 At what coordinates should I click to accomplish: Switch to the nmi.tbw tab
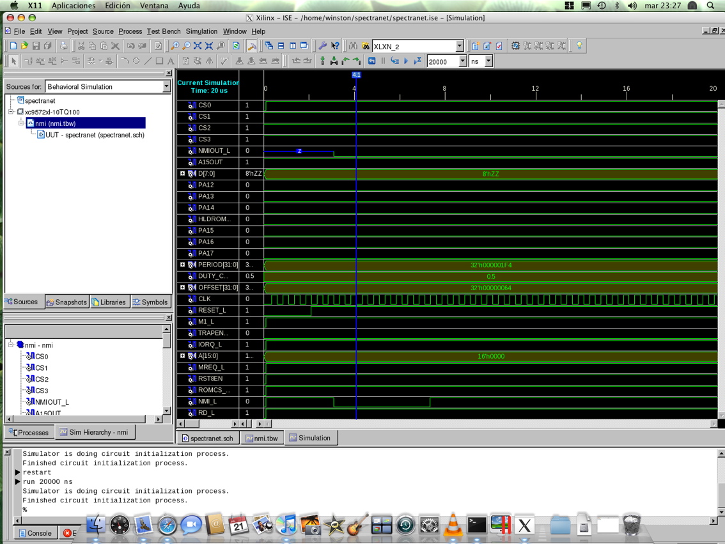tap(261, 438)
